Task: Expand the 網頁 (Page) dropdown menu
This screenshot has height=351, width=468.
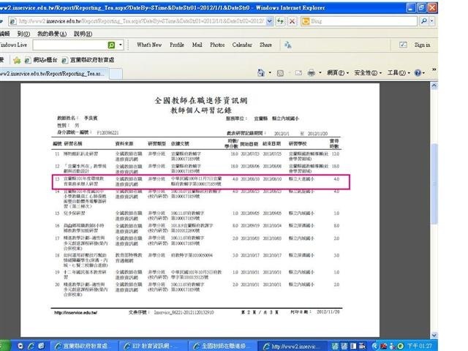Action: pyautogui.click(x=336, y=73)
